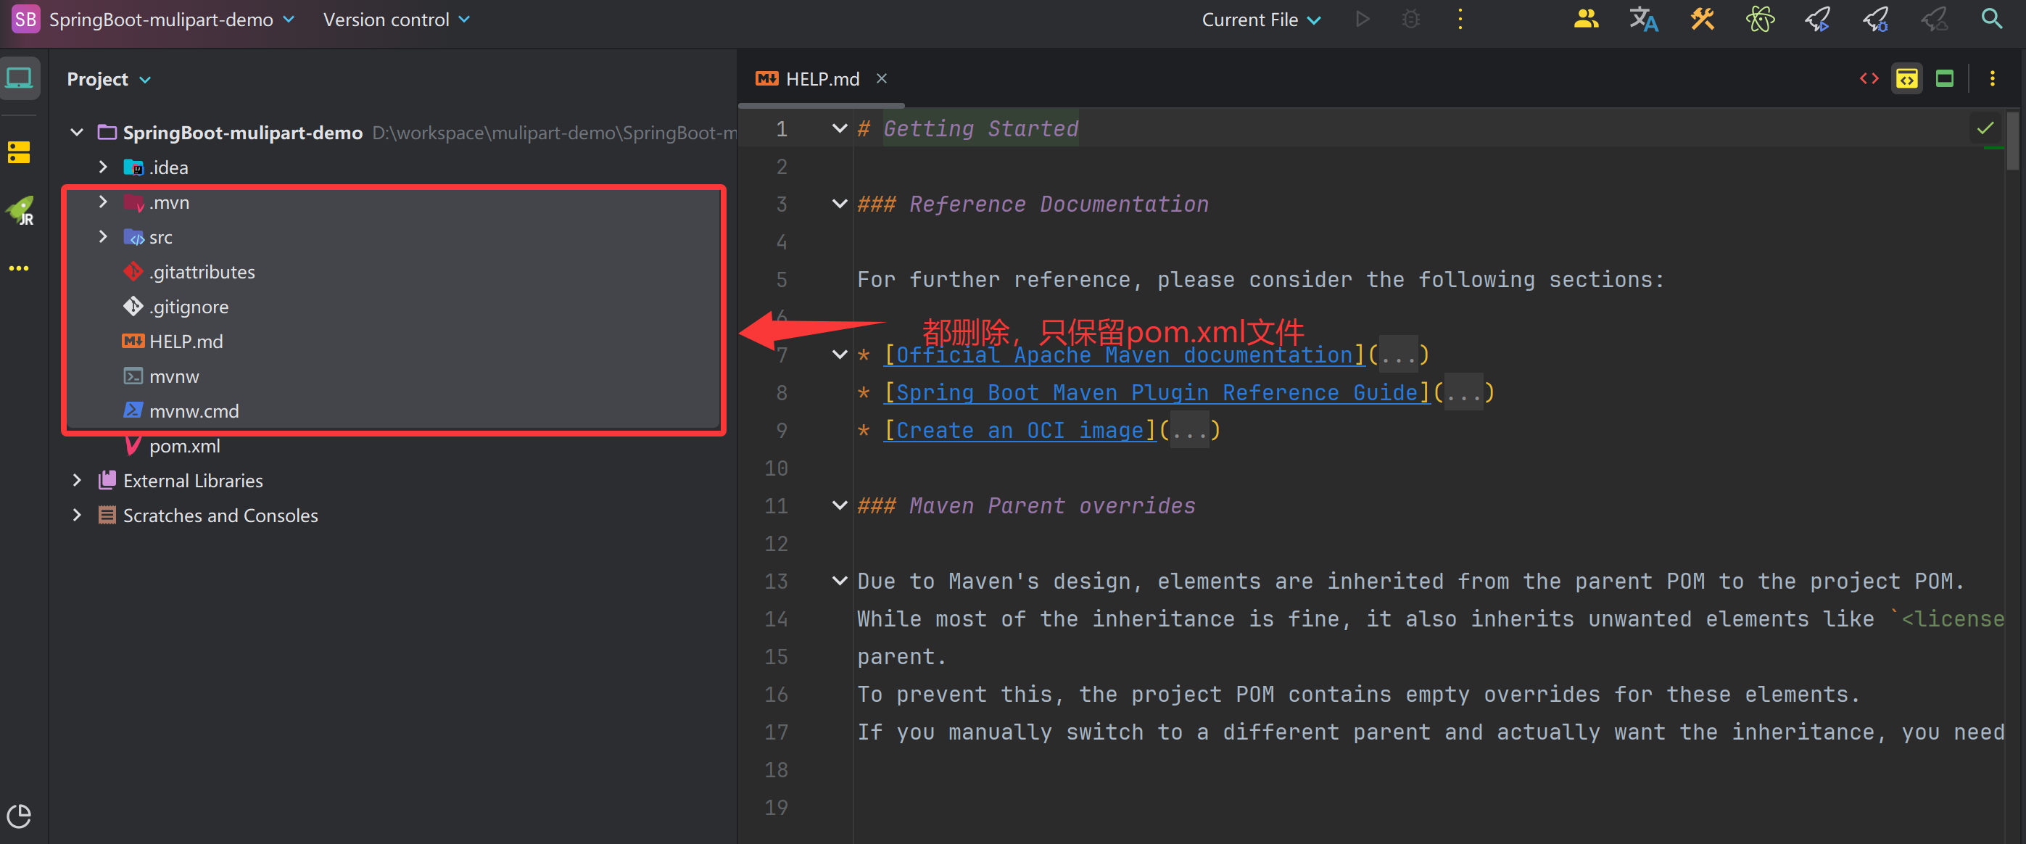2026x844 pixels.
Task: Open the Official Apache Maven documentation link
Action: click(x=1121, y=355)
